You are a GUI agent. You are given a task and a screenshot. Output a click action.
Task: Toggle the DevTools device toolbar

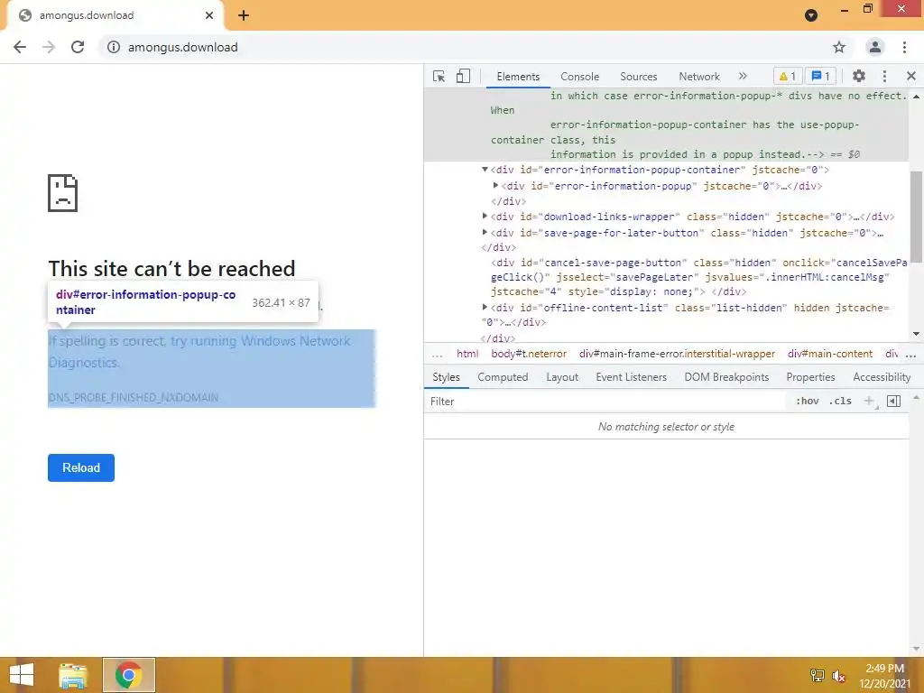463,76
